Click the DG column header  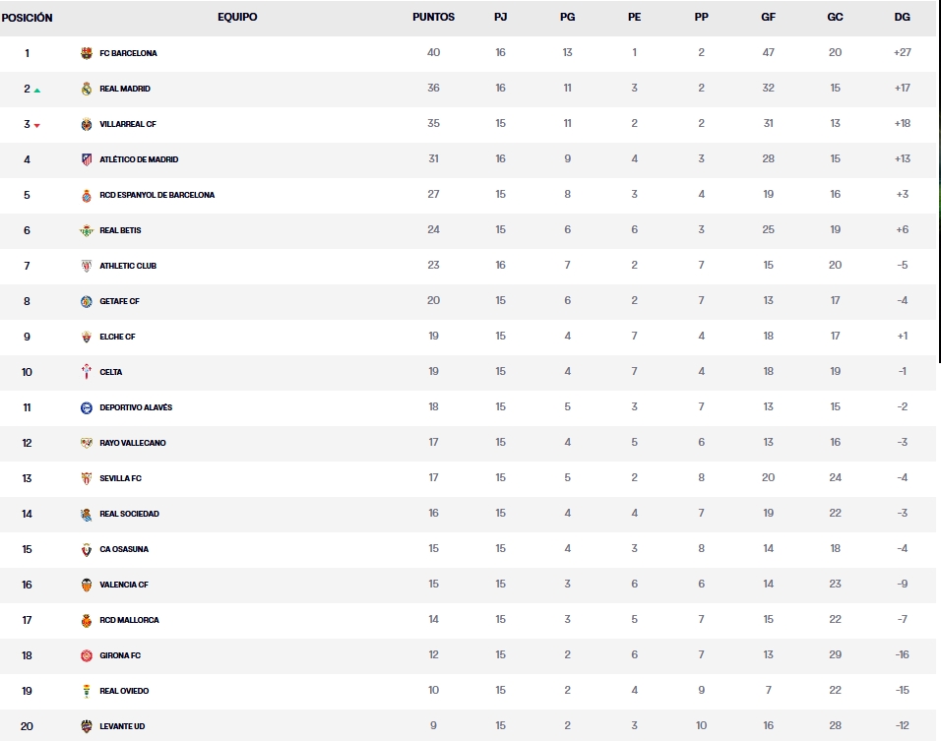pyautogui.click(x=902, y=17)
